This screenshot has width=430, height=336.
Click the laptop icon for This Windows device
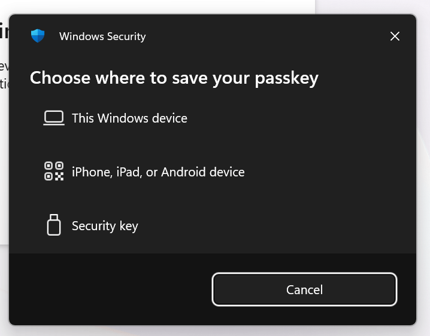(x=53, y=118)
